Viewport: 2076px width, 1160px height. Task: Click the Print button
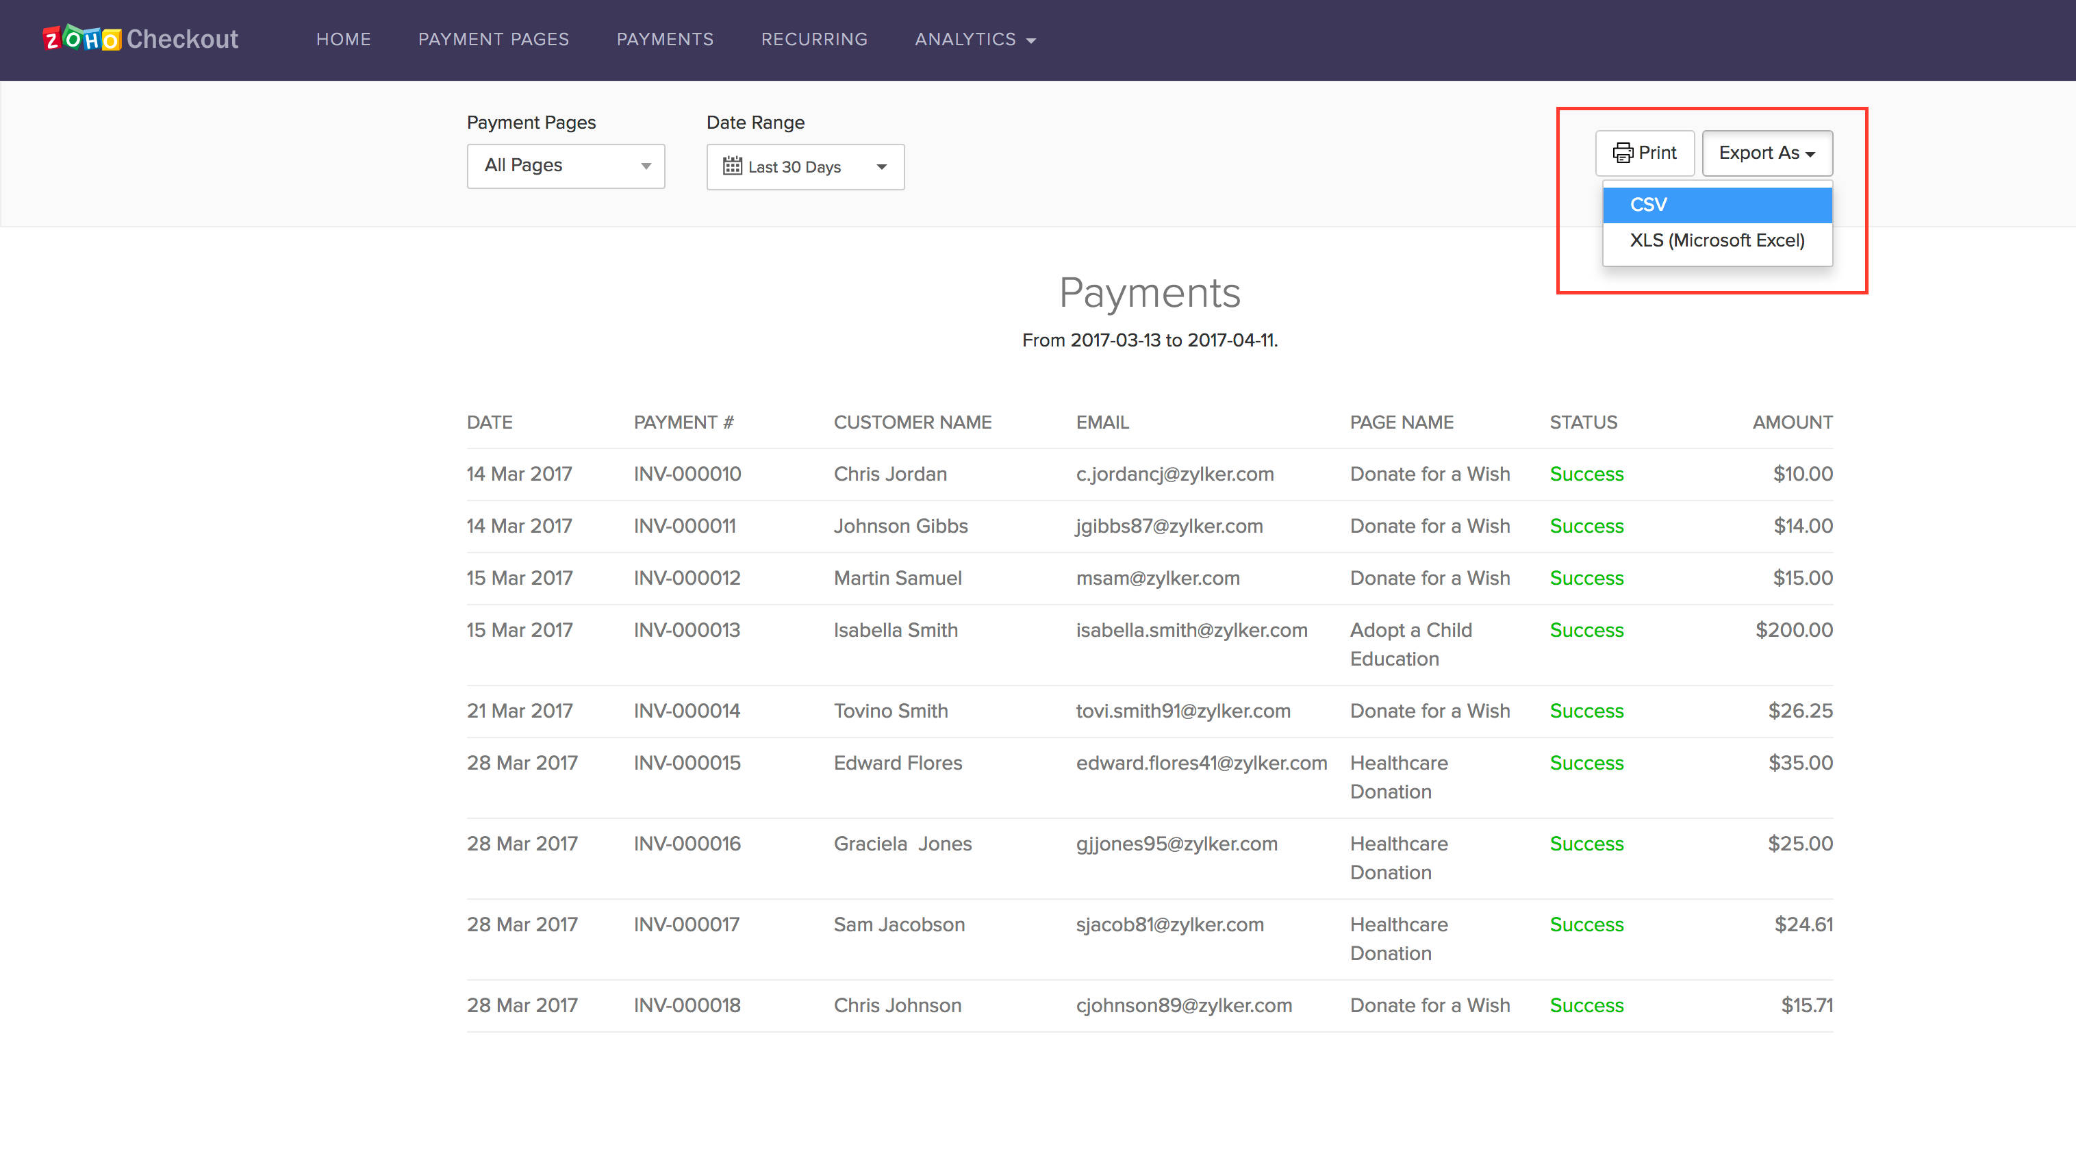1644,153
